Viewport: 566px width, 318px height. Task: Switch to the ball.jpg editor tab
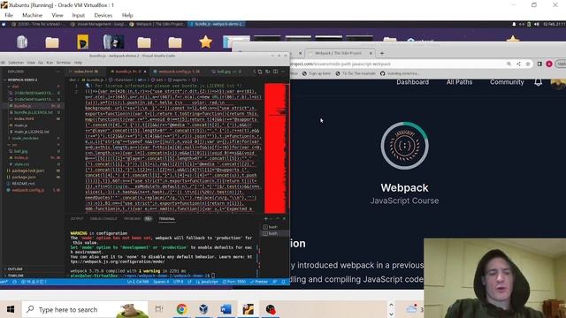pos(226,72)
